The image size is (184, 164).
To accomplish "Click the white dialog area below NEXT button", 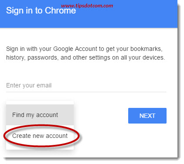I will (147, 139).
